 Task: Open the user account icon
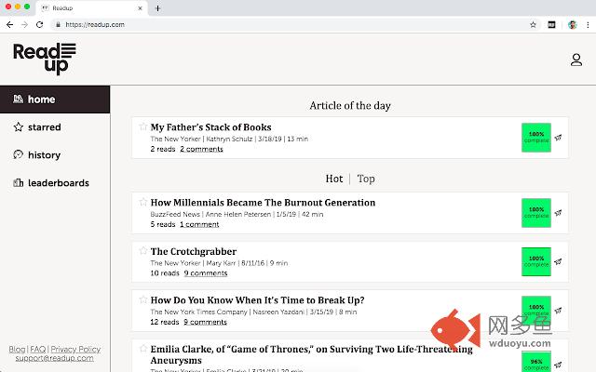click(576, 60)
